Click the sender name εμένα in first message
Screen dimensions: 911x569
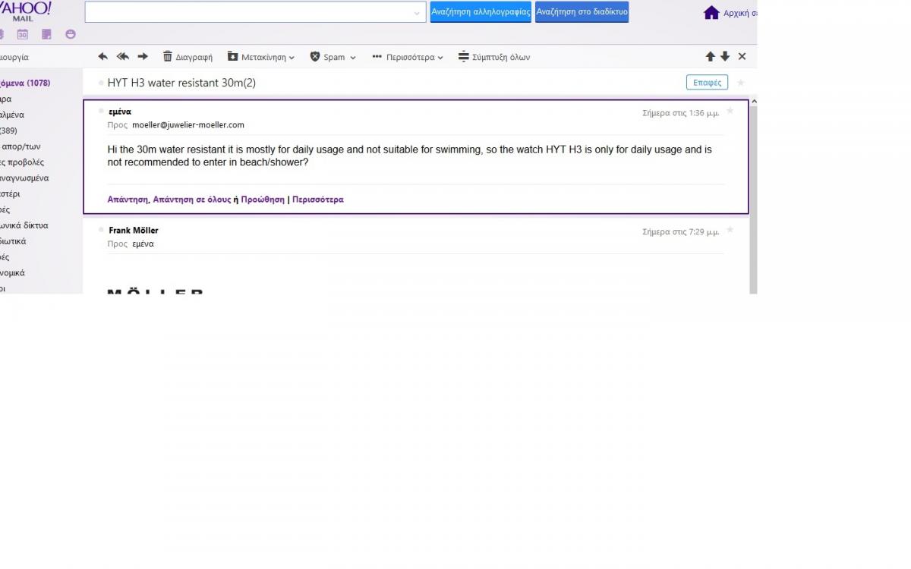120,112
